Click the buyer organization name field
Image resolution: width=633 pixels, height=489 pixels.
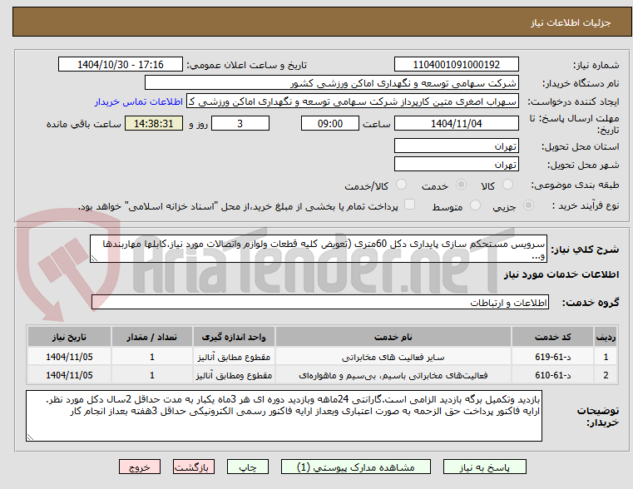coord(331,83)
